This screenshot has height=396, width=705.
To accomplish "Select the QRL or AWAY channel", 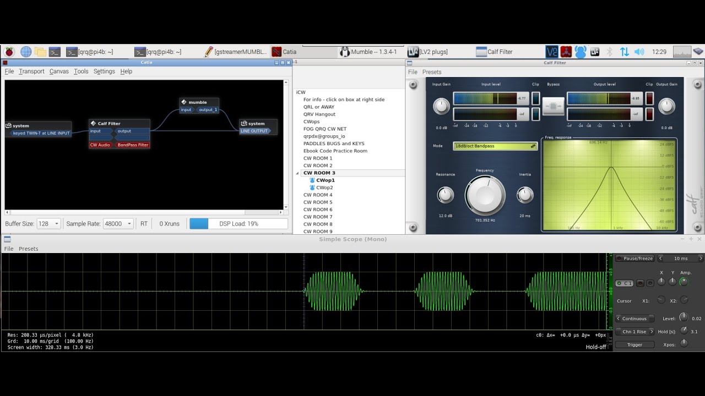I will point(319,107).
